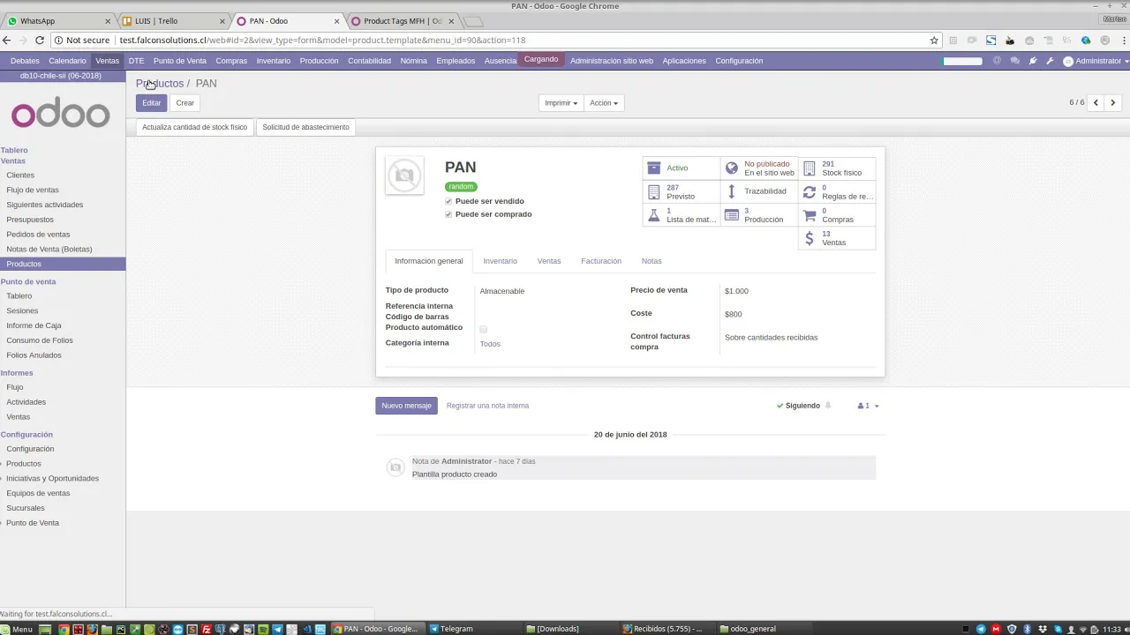Open the Telegram window from the taskbar
Screen dimensions: 1130x635
pos(456,629)
